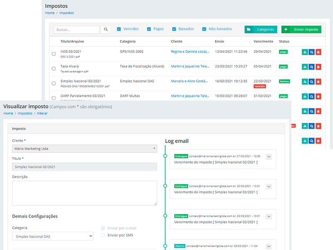View details of INSS 03/2021 row

click(311, 52)
